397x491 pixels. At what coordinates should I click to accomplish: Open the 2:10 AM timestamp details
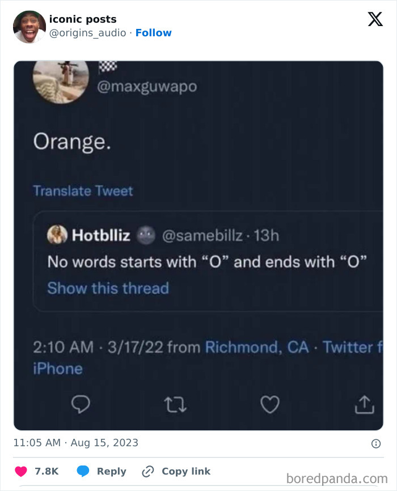[62, 347]
